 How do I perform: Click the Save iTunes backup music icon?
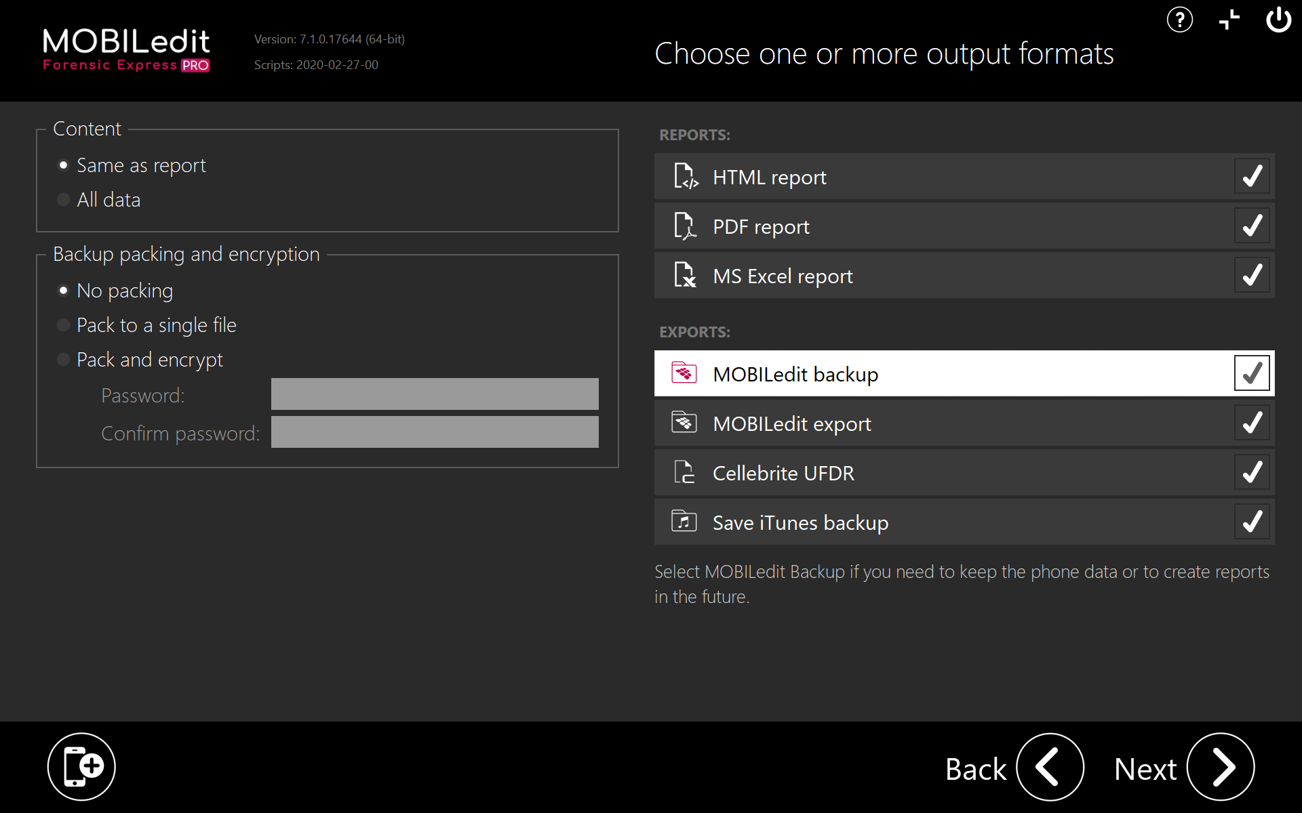(684, 522)
